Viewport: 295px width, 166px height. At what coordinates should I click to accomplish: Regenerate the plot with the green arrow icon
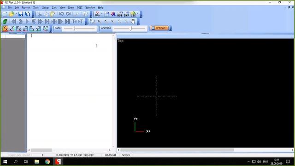point(5,22)
